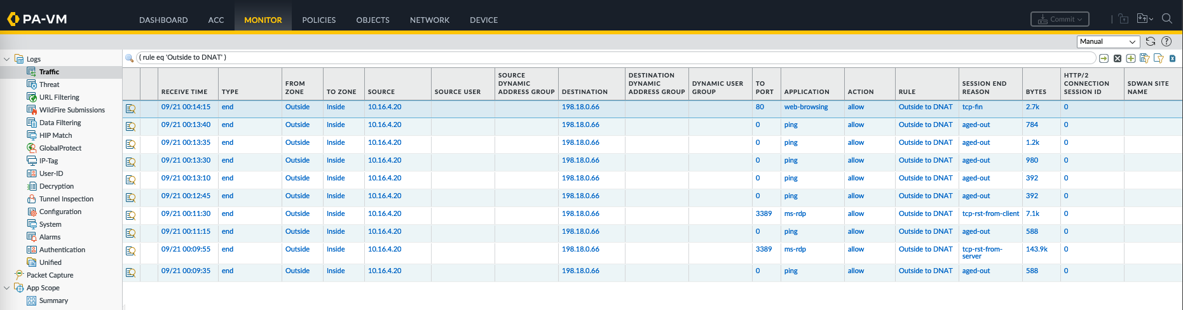This screenshot has height=310, width=1183.
Task: Add a filter using the green plus icon
Action: point(1131,58)
